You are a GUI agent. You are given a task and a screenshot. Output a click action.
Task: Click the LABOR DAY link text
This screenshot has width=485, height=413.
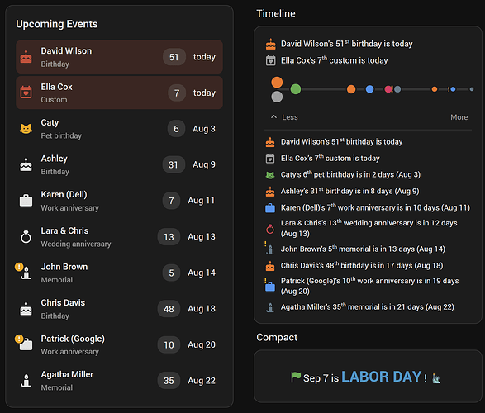tap(382, 377)
